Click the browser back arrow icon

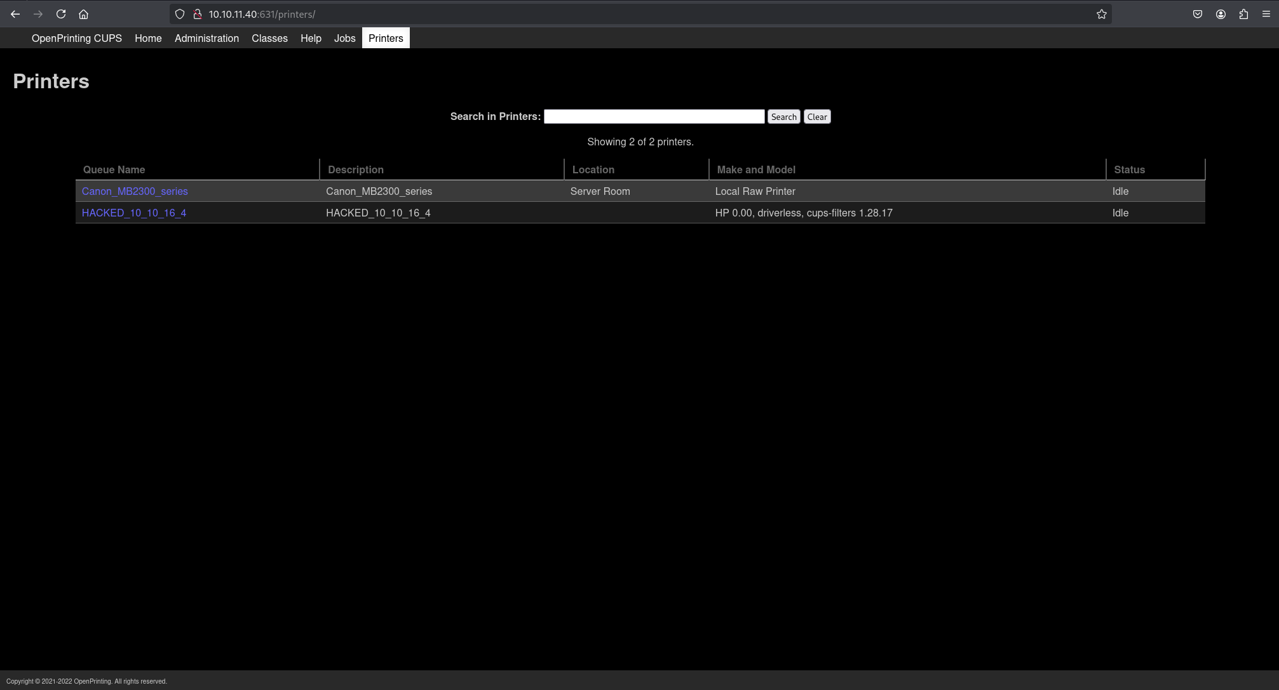15,14
